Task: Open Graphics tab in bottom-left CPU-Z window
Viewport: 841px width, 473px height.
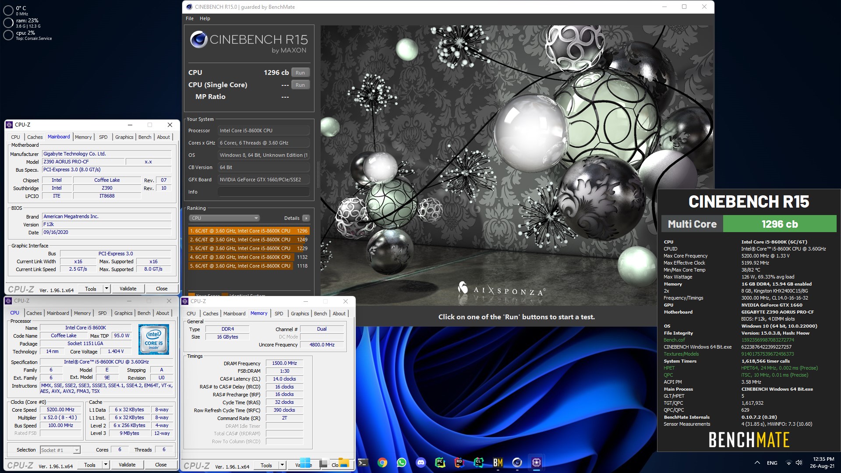Action: 123,313
